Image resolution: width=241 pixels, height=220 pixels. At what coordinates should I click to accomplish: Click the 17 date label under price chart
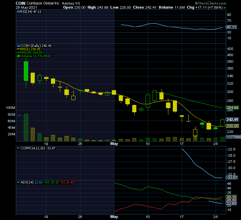coord(182,144)
